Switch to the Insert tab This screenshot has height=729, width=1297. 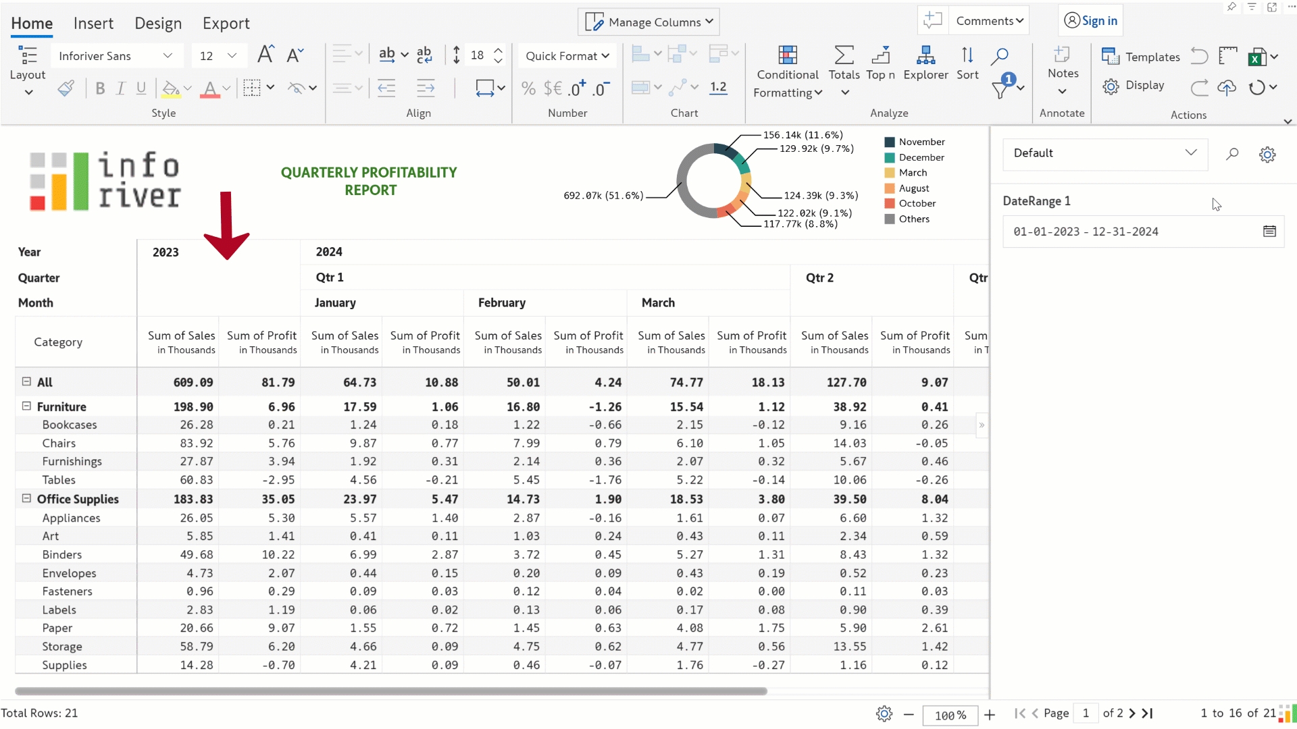[x=93, y=24]
